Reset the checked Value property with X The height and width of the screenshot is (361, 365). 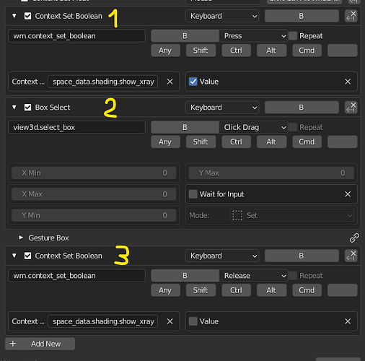click(x=348, y=82)
